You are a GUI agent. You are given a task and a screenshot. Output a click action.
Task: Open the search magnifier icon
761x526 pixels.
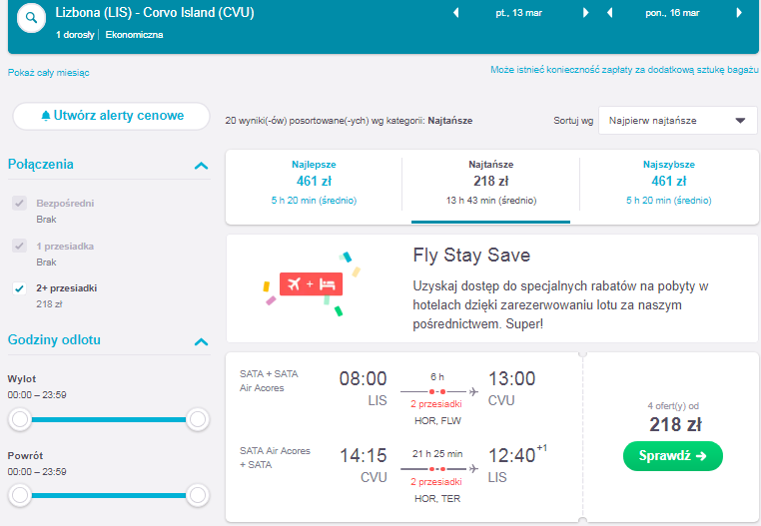click(31, 18)
